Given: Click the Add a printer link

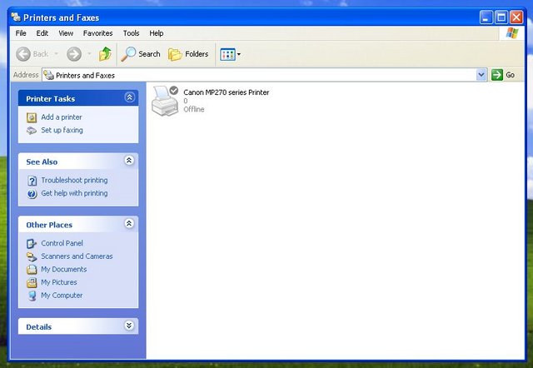Looking at the screenshot, I should coord(62,117).
